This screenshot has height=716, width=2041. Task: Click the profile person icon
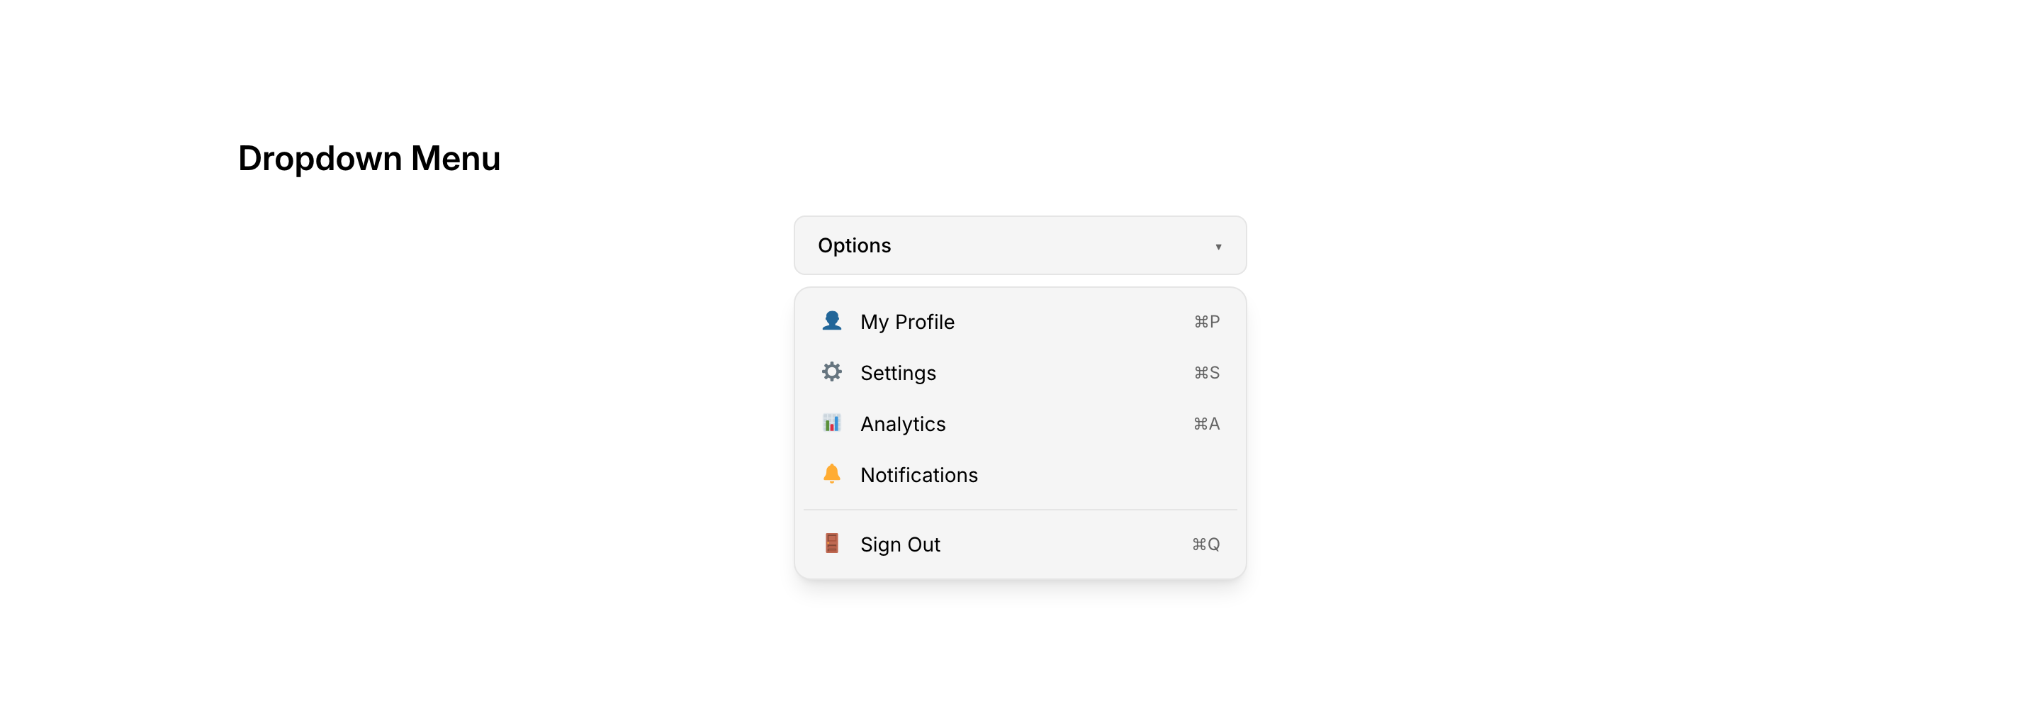click(x=831, y=321)
